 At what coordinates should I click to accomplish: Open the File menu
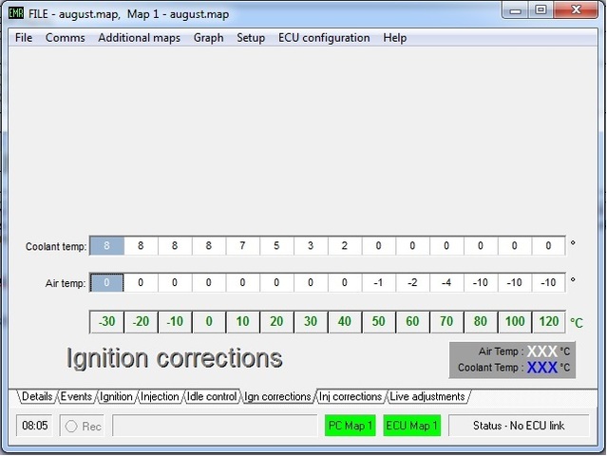[24, 38]
